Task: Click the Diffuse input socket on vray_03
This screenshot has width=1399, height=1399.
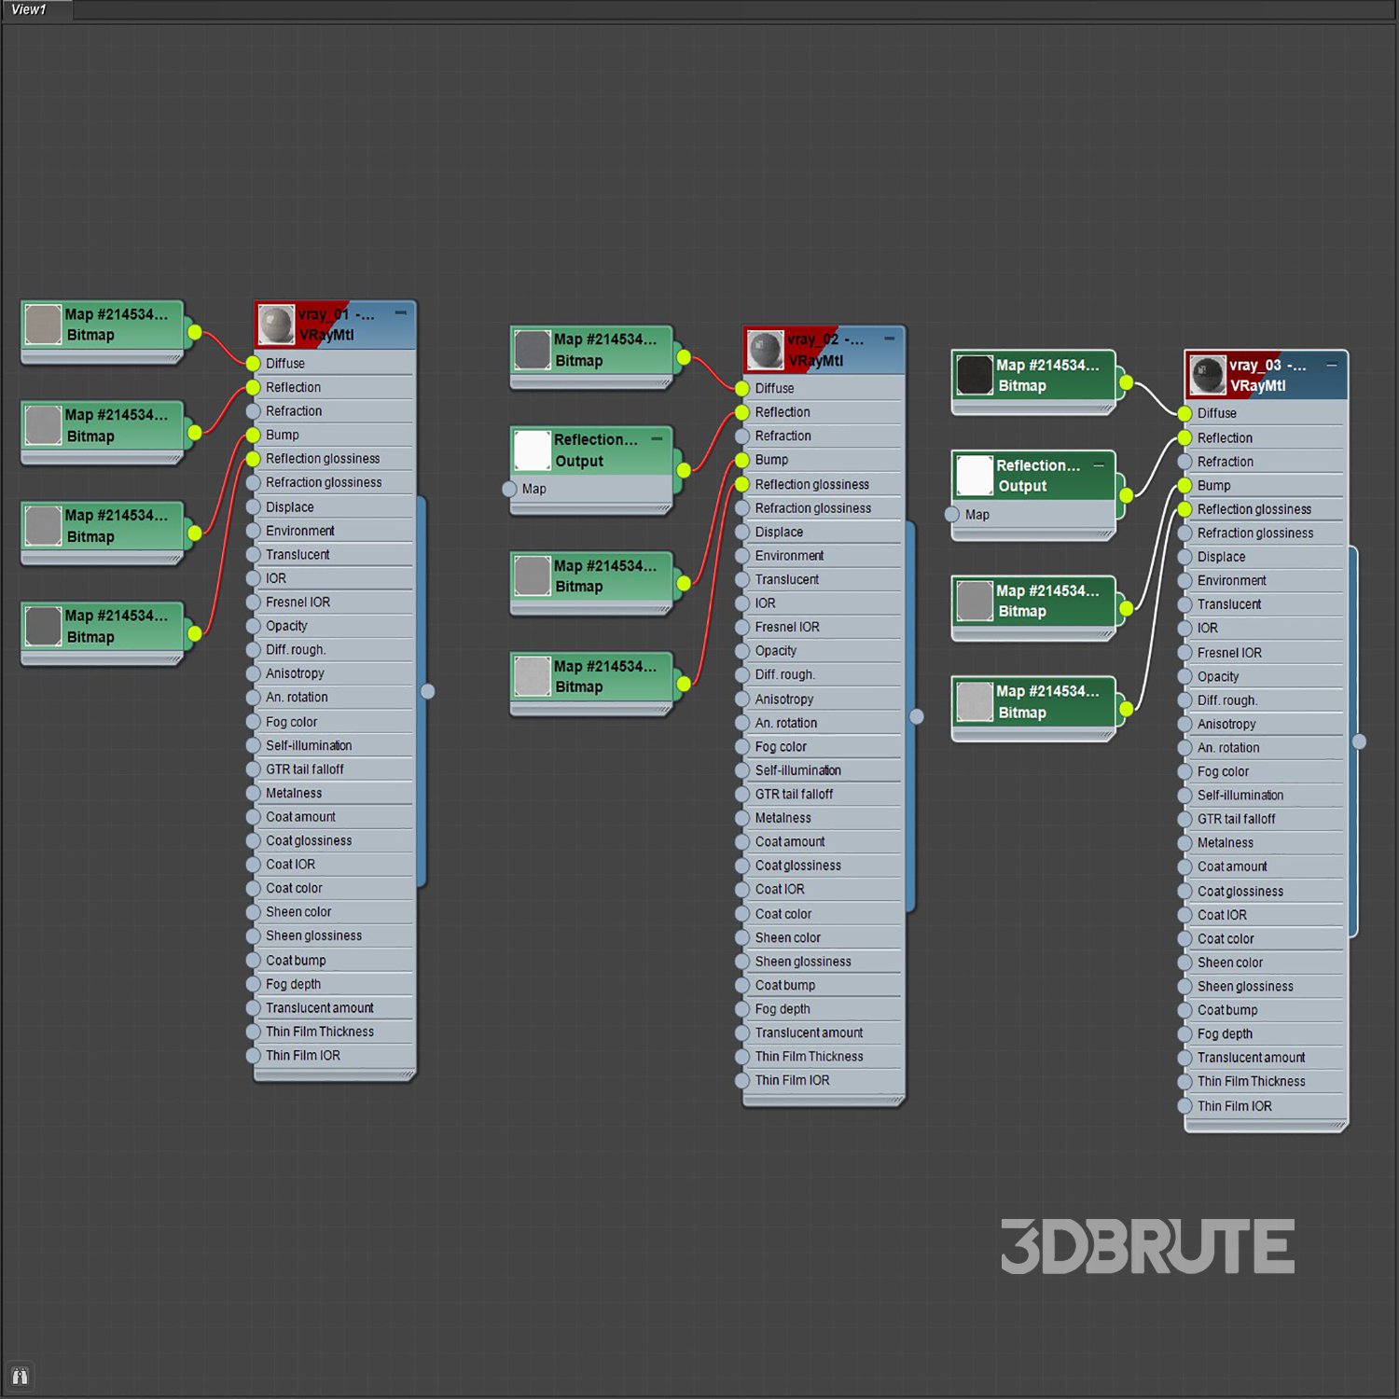Action: 1184,413
